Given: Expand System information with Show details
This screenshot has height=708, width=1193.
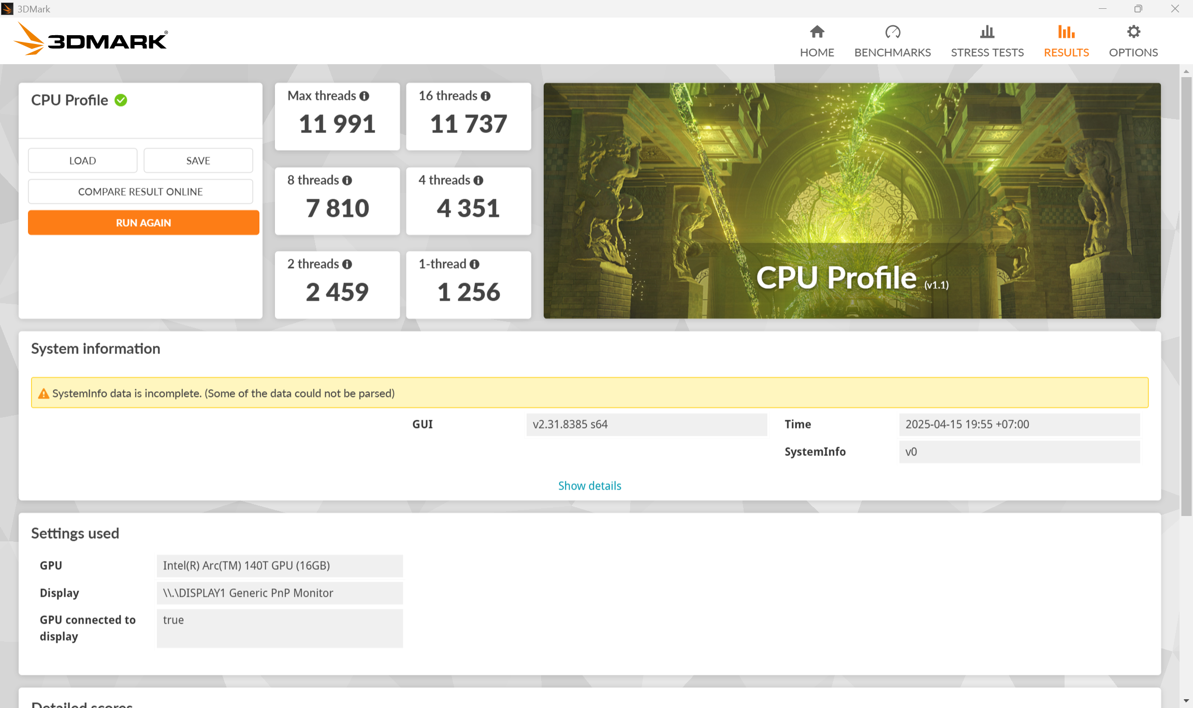Looking at the screenshot, I should pyautogui.click(x=590, y=486).
